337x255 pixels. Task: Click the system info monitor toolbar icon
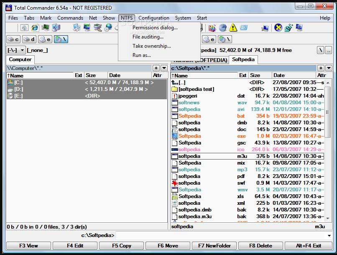coord(299,28)
